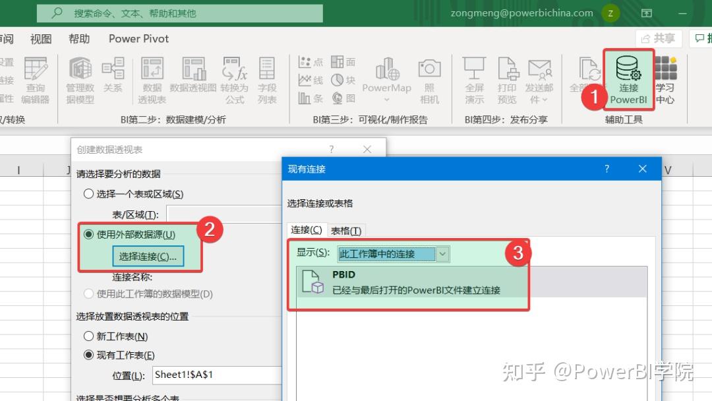The height and width of the screenshot is (401, 712).
Task: Choose the 新工作表 radio option
Action: [x=89, y=336]
